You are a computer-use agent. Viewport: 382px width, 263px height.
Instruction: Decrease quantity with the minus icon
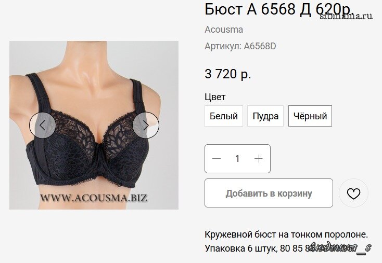217,159
